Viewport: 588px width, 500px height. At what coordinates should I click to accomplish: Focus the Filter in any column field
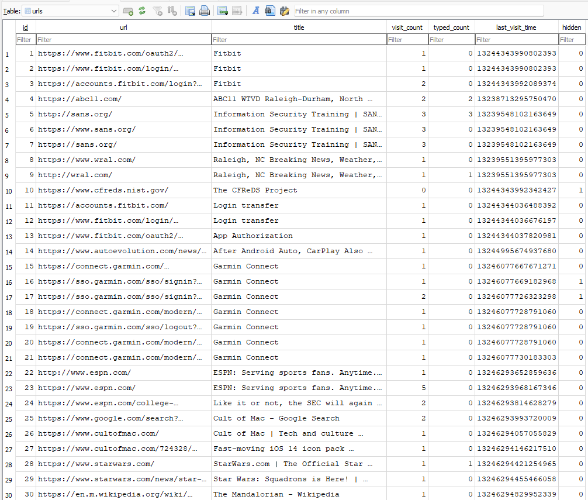[x=418, y=11]
